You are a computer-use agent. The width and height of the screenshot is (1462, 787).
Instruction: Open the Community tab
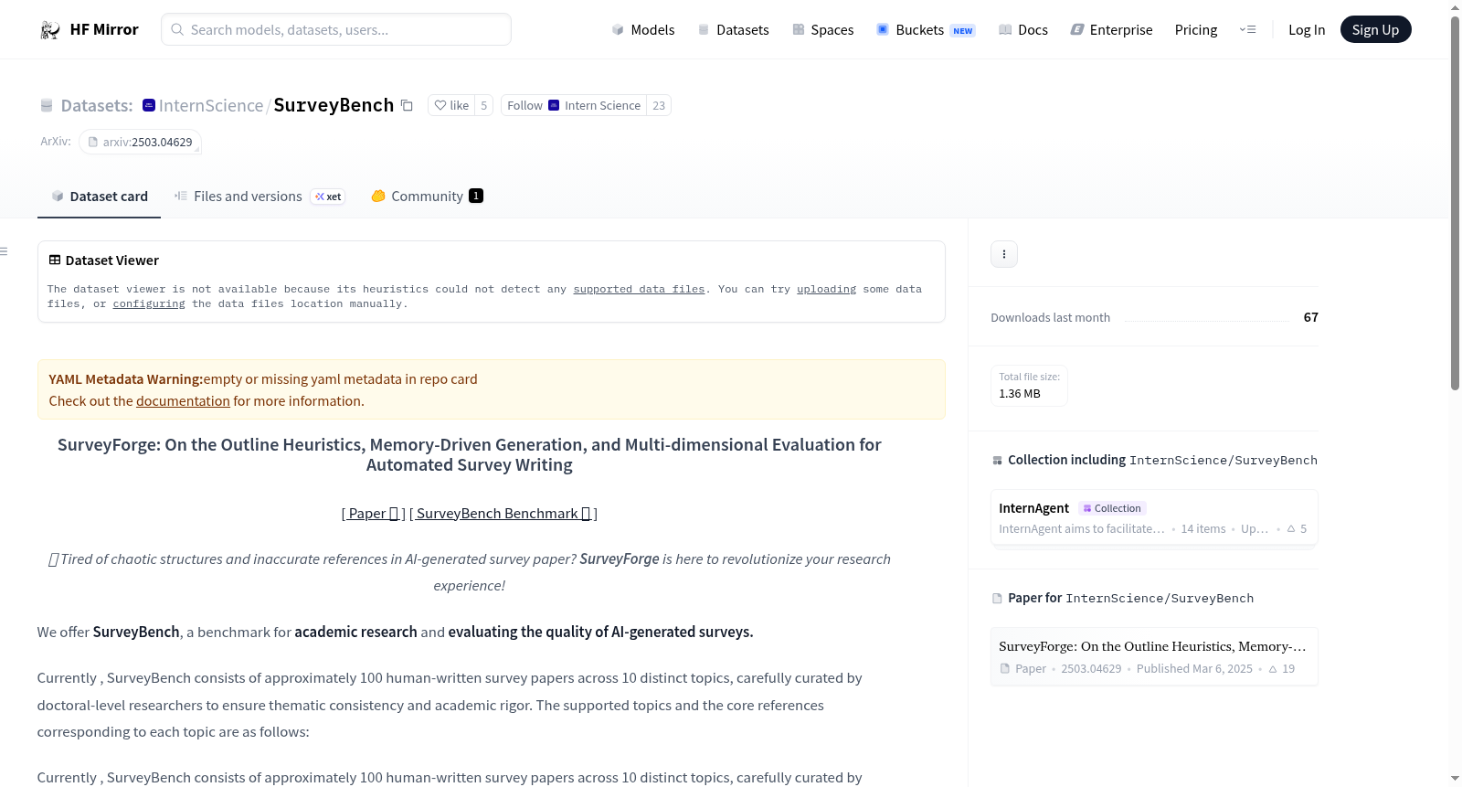point(427,197)
